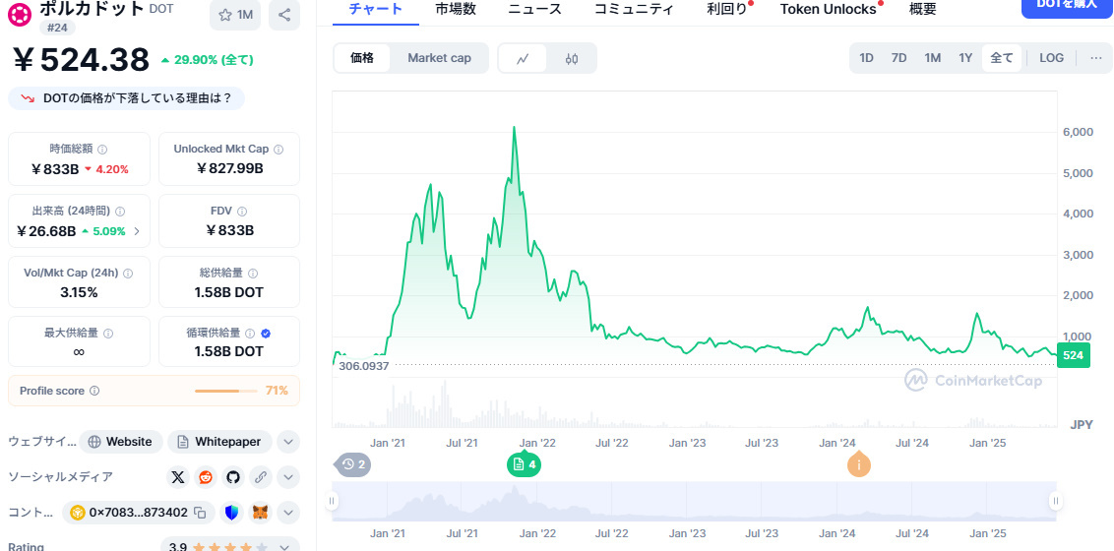Open the chain link social icon
The height and width of the screenshot is (551, 1114).
(260, 477)
